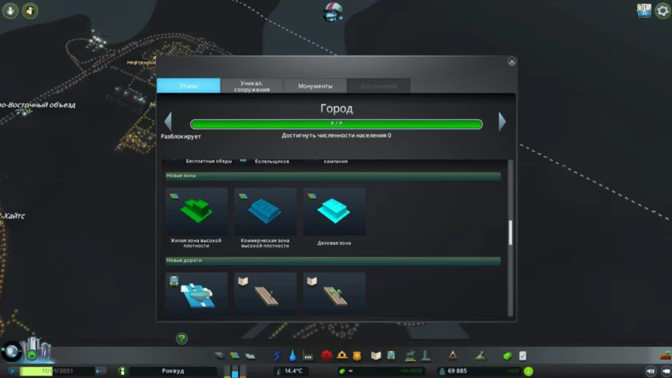Toggle the free camera mode icon
Image resolution: width=672 pixels, height=378 pixels.
click(x=651, y=371)
